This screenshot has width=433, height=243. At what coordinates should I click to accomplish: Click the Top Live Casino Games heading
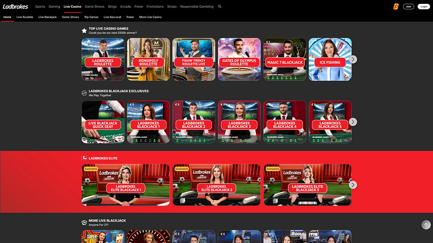(108, 29)
